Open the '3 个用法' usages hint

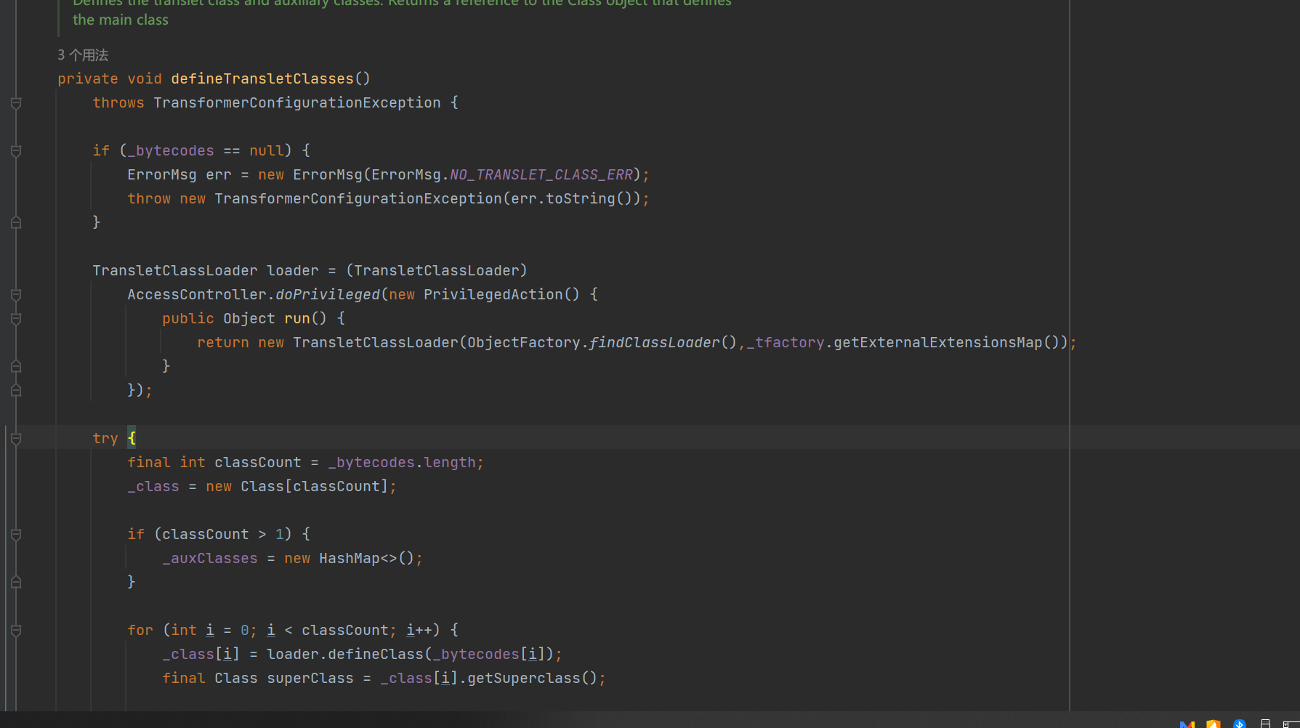[x=83, y=55]
